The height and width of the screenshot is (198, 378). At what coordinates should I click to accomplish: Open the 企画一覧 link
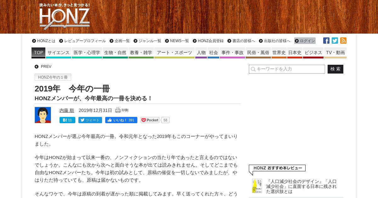click(120, 41)
